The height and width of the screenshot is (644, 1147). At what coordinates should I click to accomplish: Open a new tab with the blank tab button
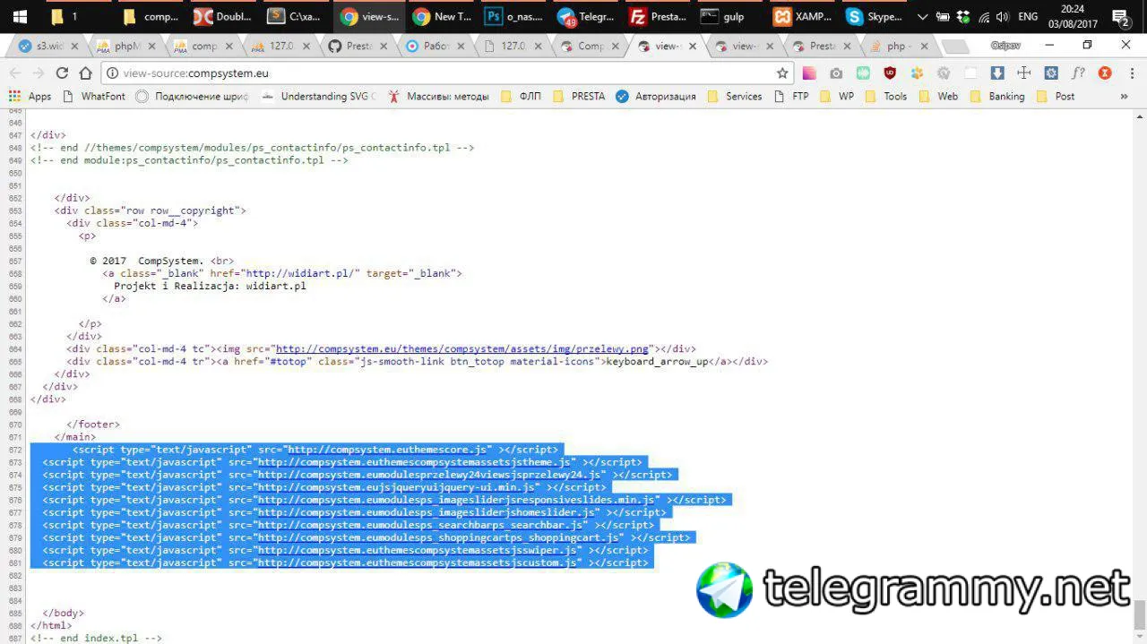955,47
